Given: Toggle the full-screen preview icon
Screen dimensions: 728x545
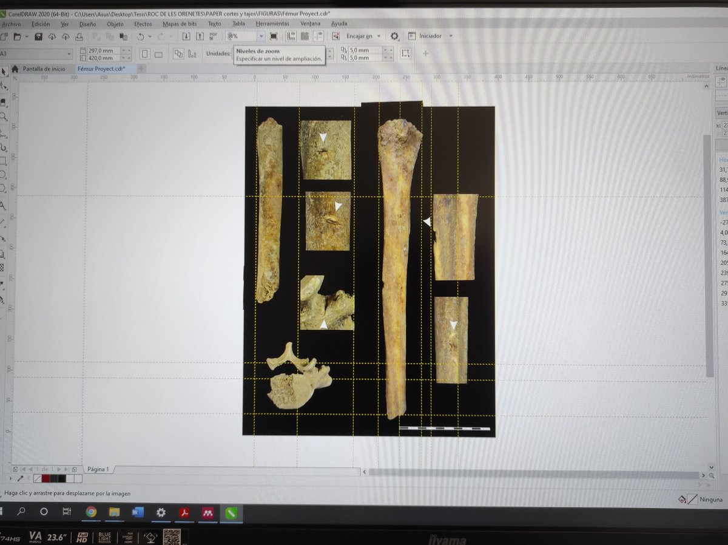Looking at the screenshot, I should [273, 36].
